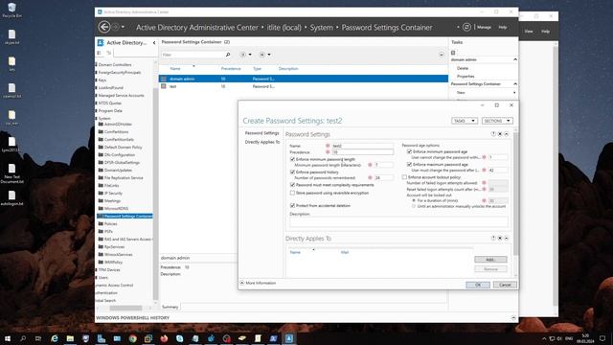Open navigation history dropdown beside back arrows

[123, 27]
